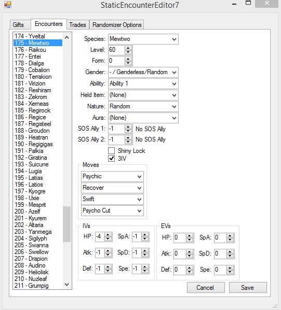The image size is (281, 310).
Task: Increase Atk EV with up arrow
Action: point(190,251)
